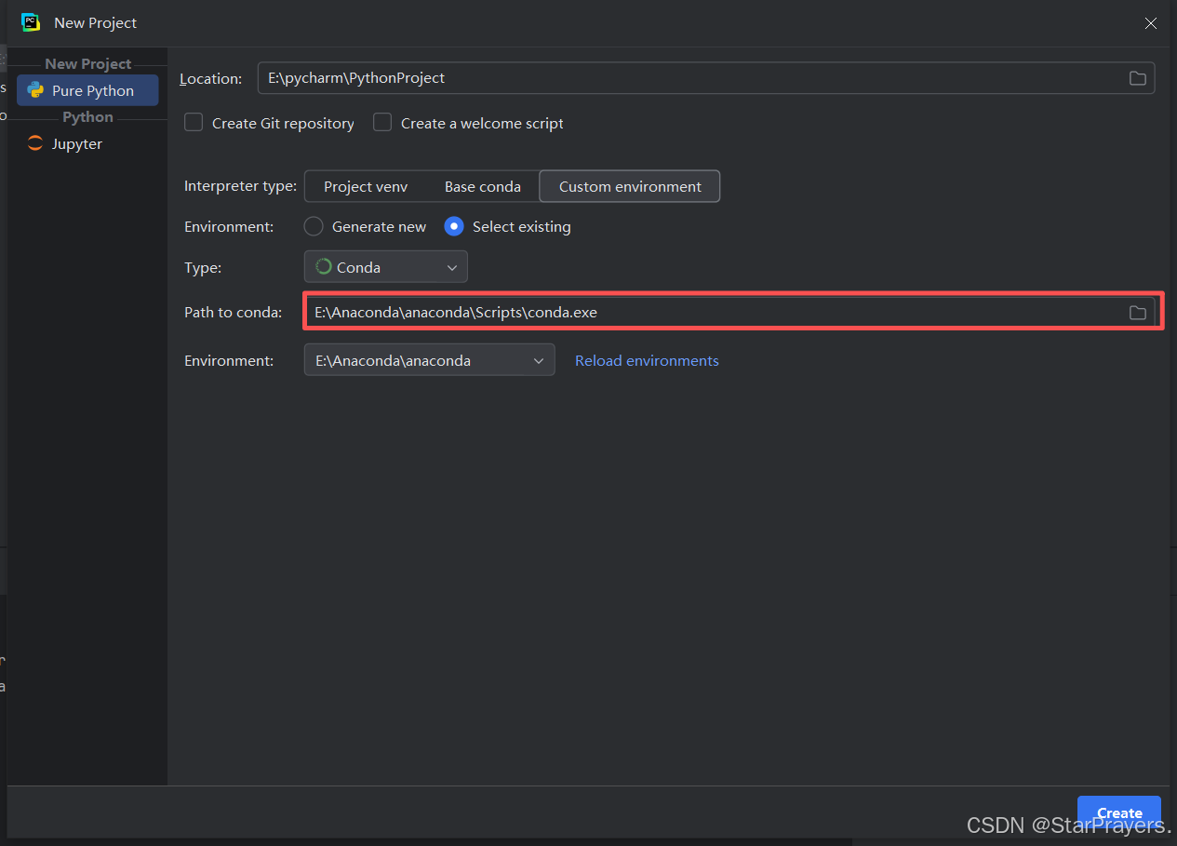This screenshot has height=846, width=1177.
Task: Enable Create a welcome script checkbox
Action: (382, 123)
